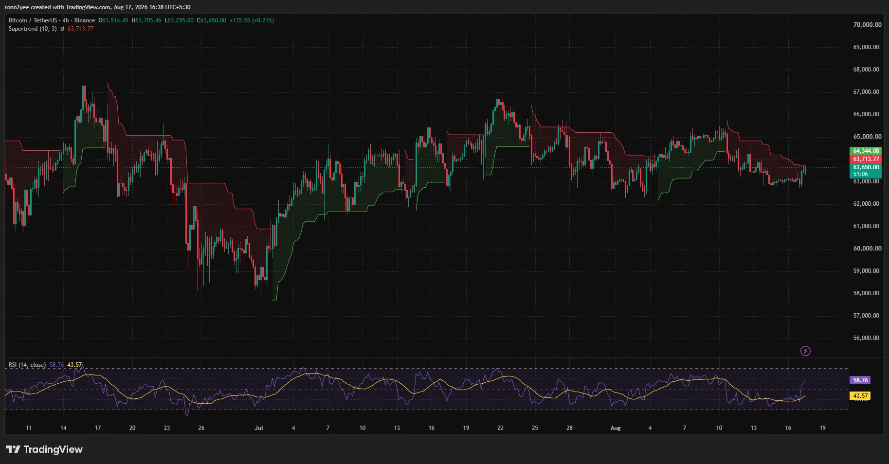Image resolution: width=889 pixels, height=464 pixels.
Task: Click the RSI legend value 58.76
Action: [x=56, y=365]
